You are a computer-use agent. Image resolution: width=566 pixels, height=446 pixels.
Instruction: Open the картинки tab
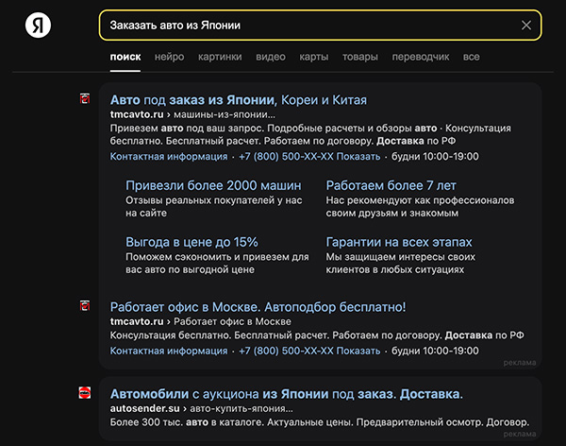point(220,57)
